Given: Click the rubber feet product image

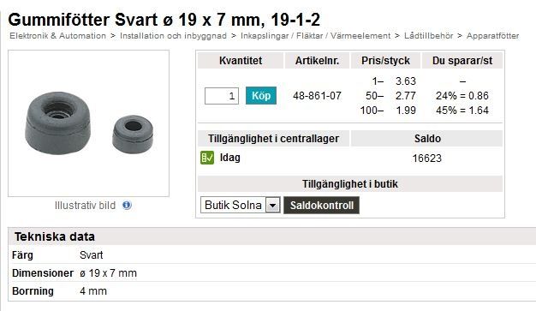Looking at the screenshot, I should coord(88,123).
